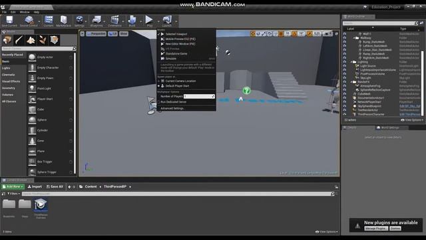Screen dimensions: 426x240
Task: Open the Cinematics toolbar icon
Action: pyautogui.click(x=114, y=21)
